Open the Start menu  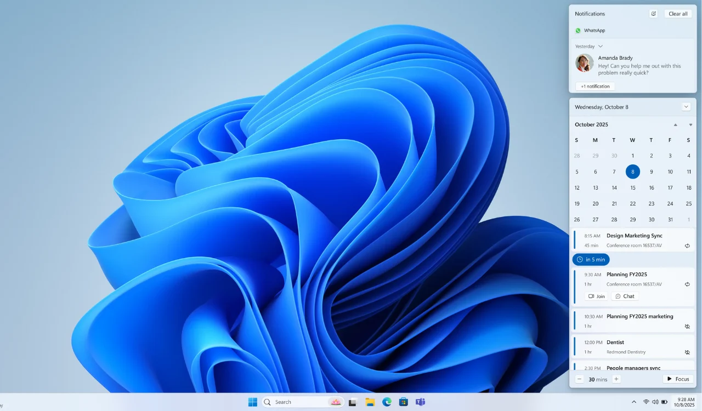(x=252, y=402)
